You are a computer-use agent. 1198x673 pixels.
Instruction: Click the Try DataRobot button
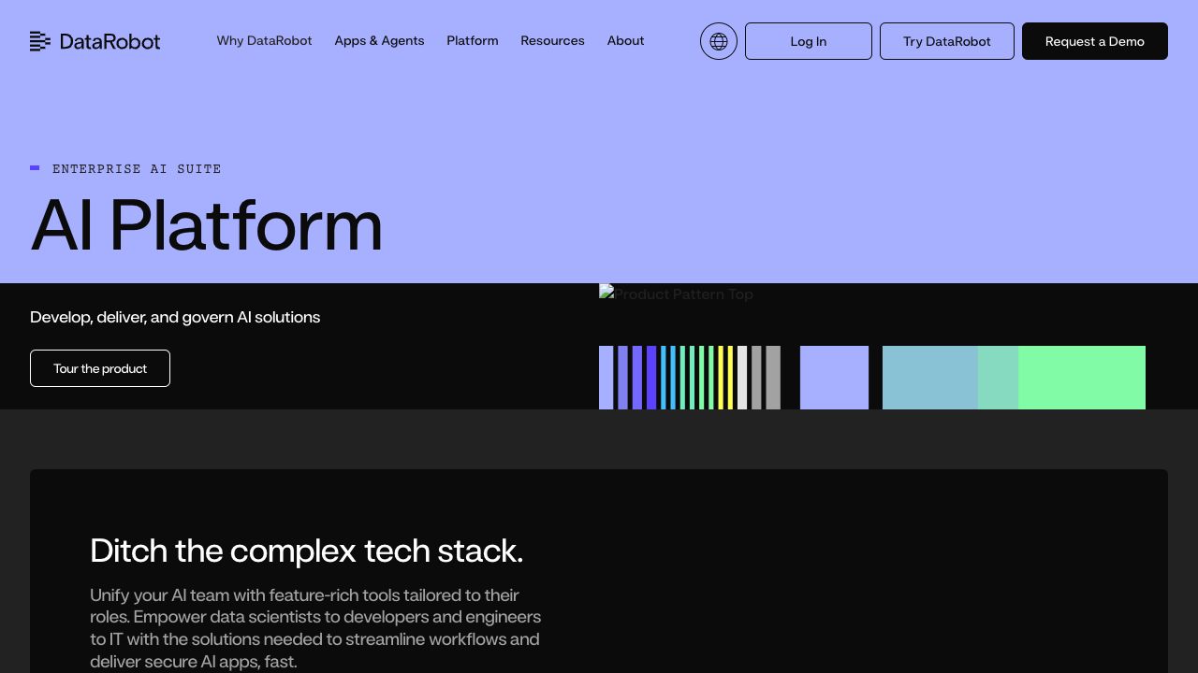(946, 41)
